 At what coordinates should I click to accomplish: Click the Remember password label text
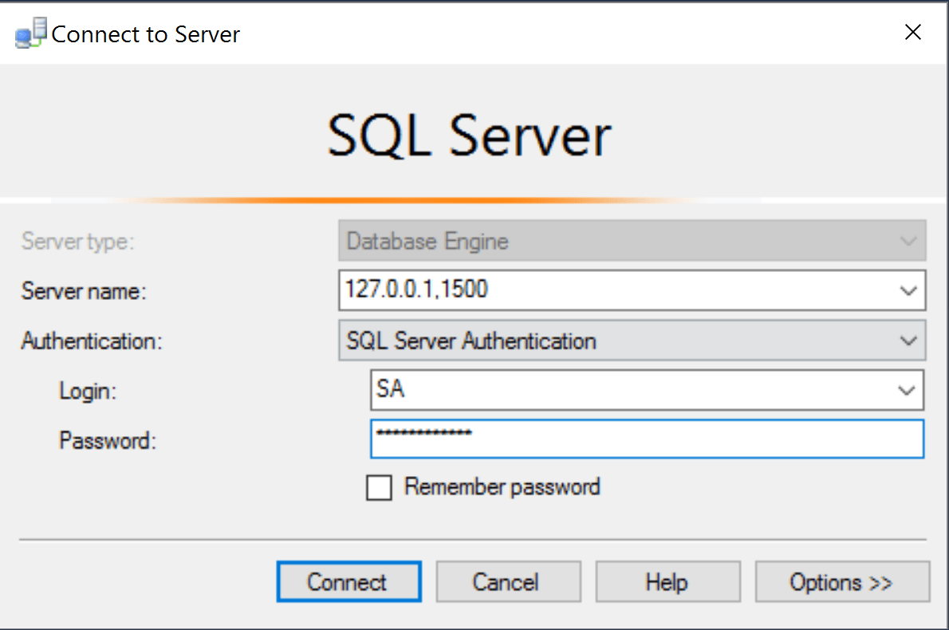click(502, 487)
